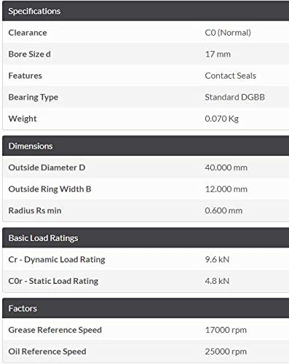Select the Clearance label
The height and width of the screenshot is (364, 289).
click(x=28, y=33)
